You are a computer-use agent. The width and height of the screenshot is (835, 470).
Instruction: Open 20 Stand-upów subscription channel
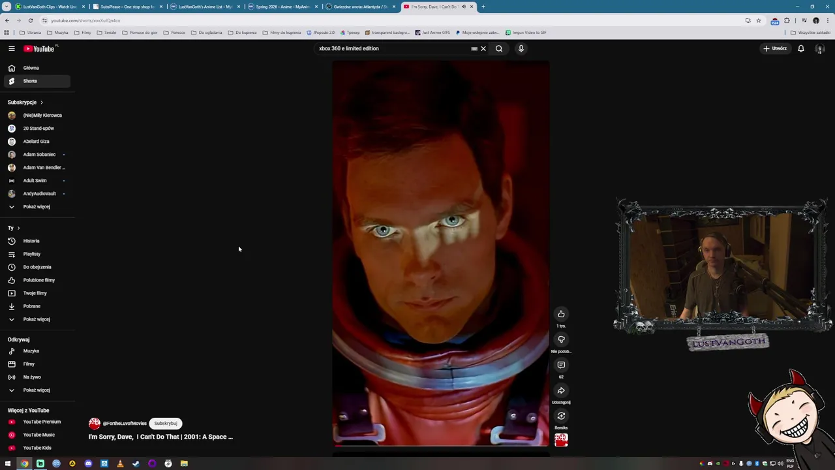(x=36, y=128)
